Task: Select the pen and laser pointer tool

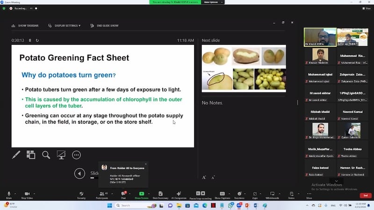Action: 16,155
